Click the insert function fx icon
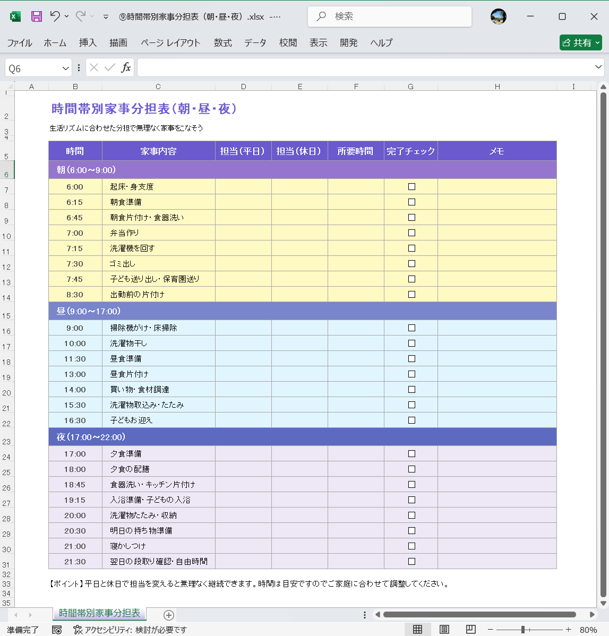This screenshot has height=636, width=609. 126,67
